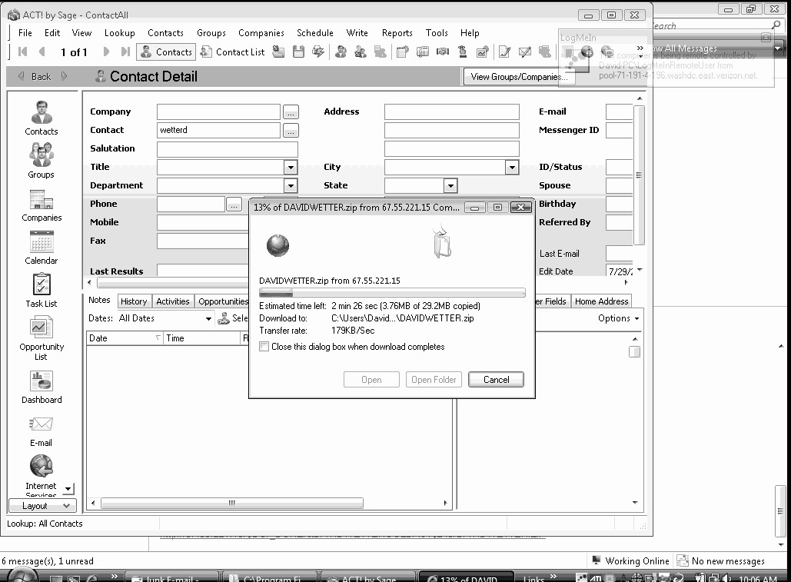Expand the Edit Date dropdown arrow
This screenshot has height=582, width=791.
640,270
